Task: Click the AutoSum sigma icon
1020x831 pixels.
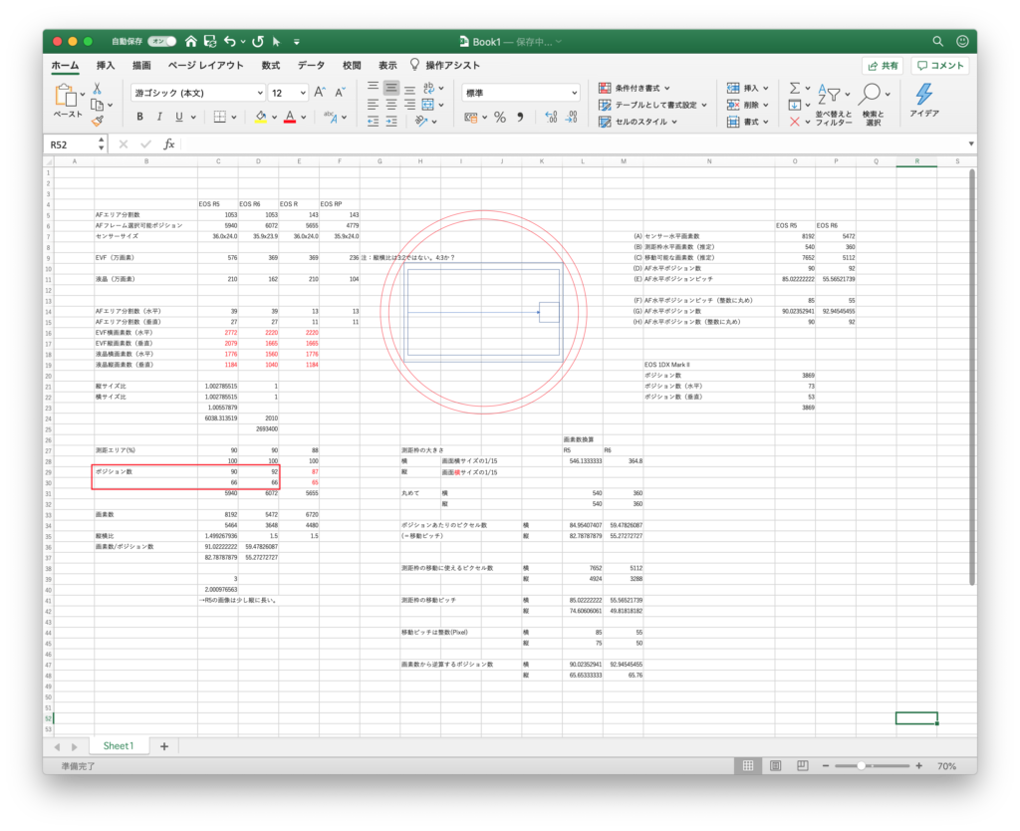Action: (x=794, y=88)
